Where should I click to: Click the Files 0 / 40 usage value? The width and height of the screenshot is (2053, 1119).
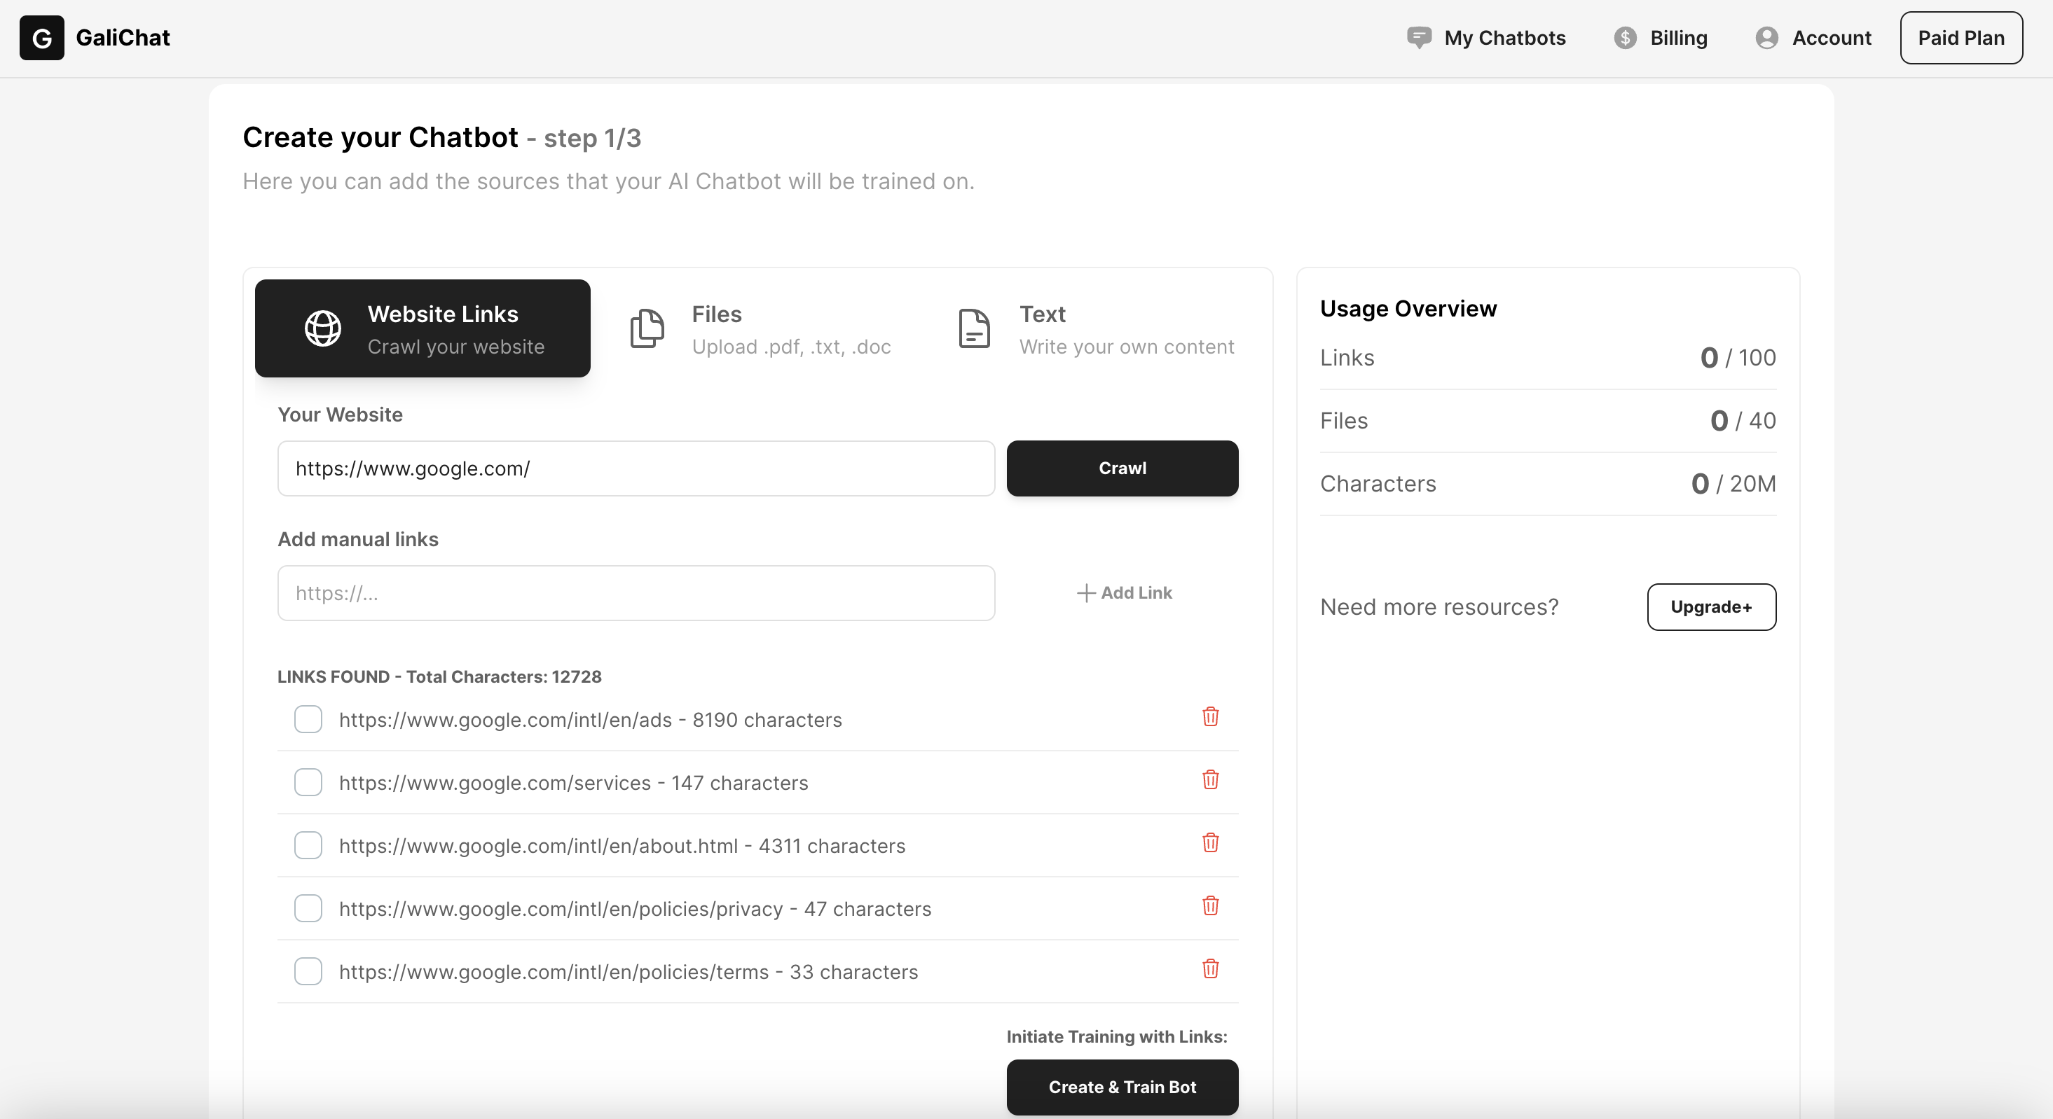pyautogui.click(x=1743, y=421)
